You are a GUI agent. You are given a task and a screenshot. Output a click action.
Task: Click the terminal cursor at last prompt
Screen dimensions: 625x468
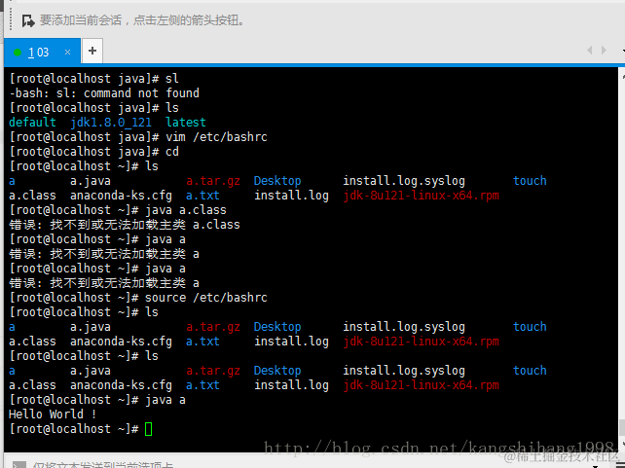click(x=148, y=429)
